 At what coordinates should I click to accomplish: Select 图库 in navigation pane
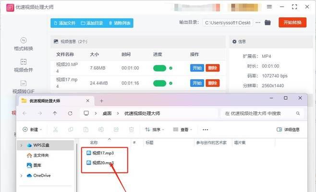(x=34, y=166)
